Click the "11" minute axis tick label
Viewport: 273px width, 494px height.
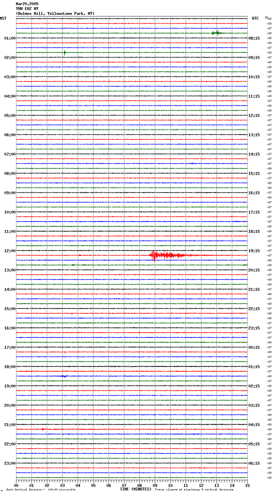[186, 485]
